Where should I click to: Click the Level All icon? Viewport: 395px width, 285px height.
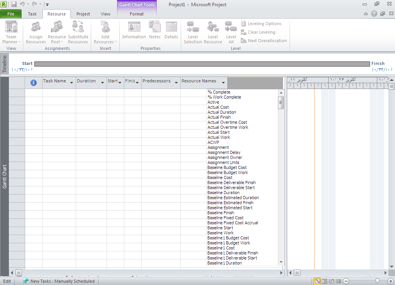click(x=231, y=28)
